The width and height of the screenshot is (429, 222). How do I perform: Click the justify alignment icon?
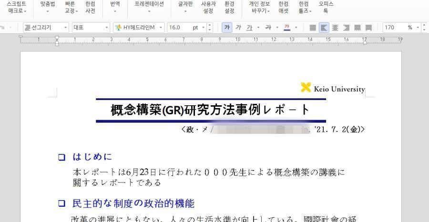[x=313, y=28]
